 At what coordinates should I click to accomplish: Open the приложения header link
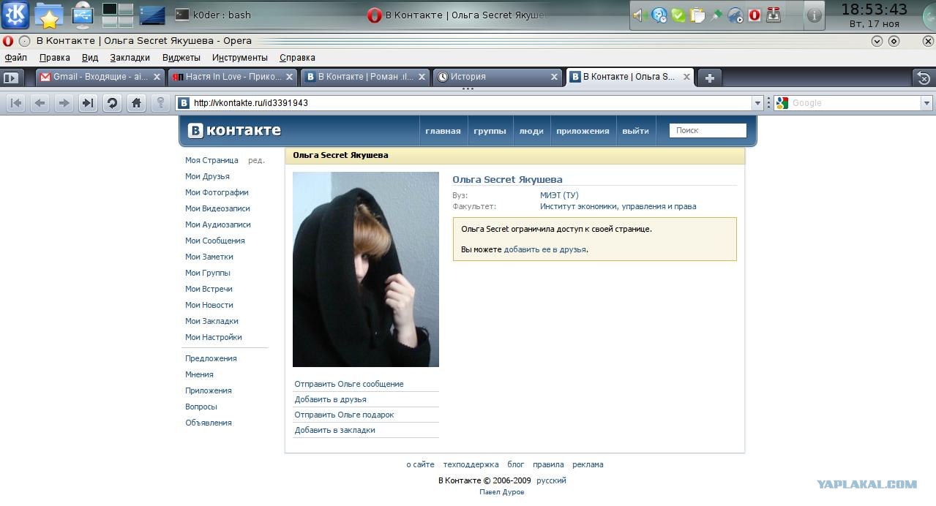coord(583,131)
